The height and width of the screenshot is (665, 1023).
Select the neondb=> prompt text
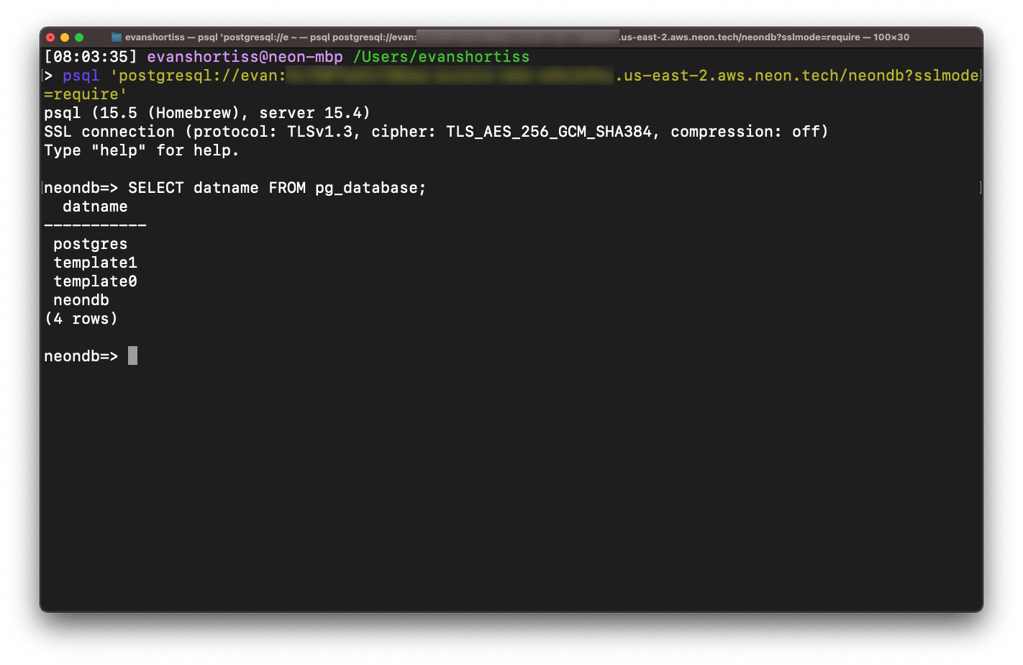click(79, 356)
